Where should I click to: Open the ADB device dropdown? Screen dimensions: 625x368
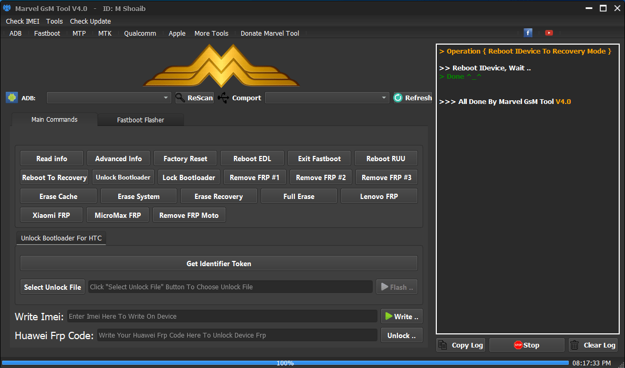coord(166,97)
